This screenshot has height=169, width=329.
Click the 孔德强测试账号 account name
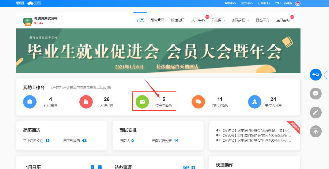pos(46,19)
